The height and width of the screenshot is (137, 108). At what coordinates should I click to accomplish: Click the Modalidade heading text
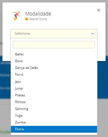point(38,14)
